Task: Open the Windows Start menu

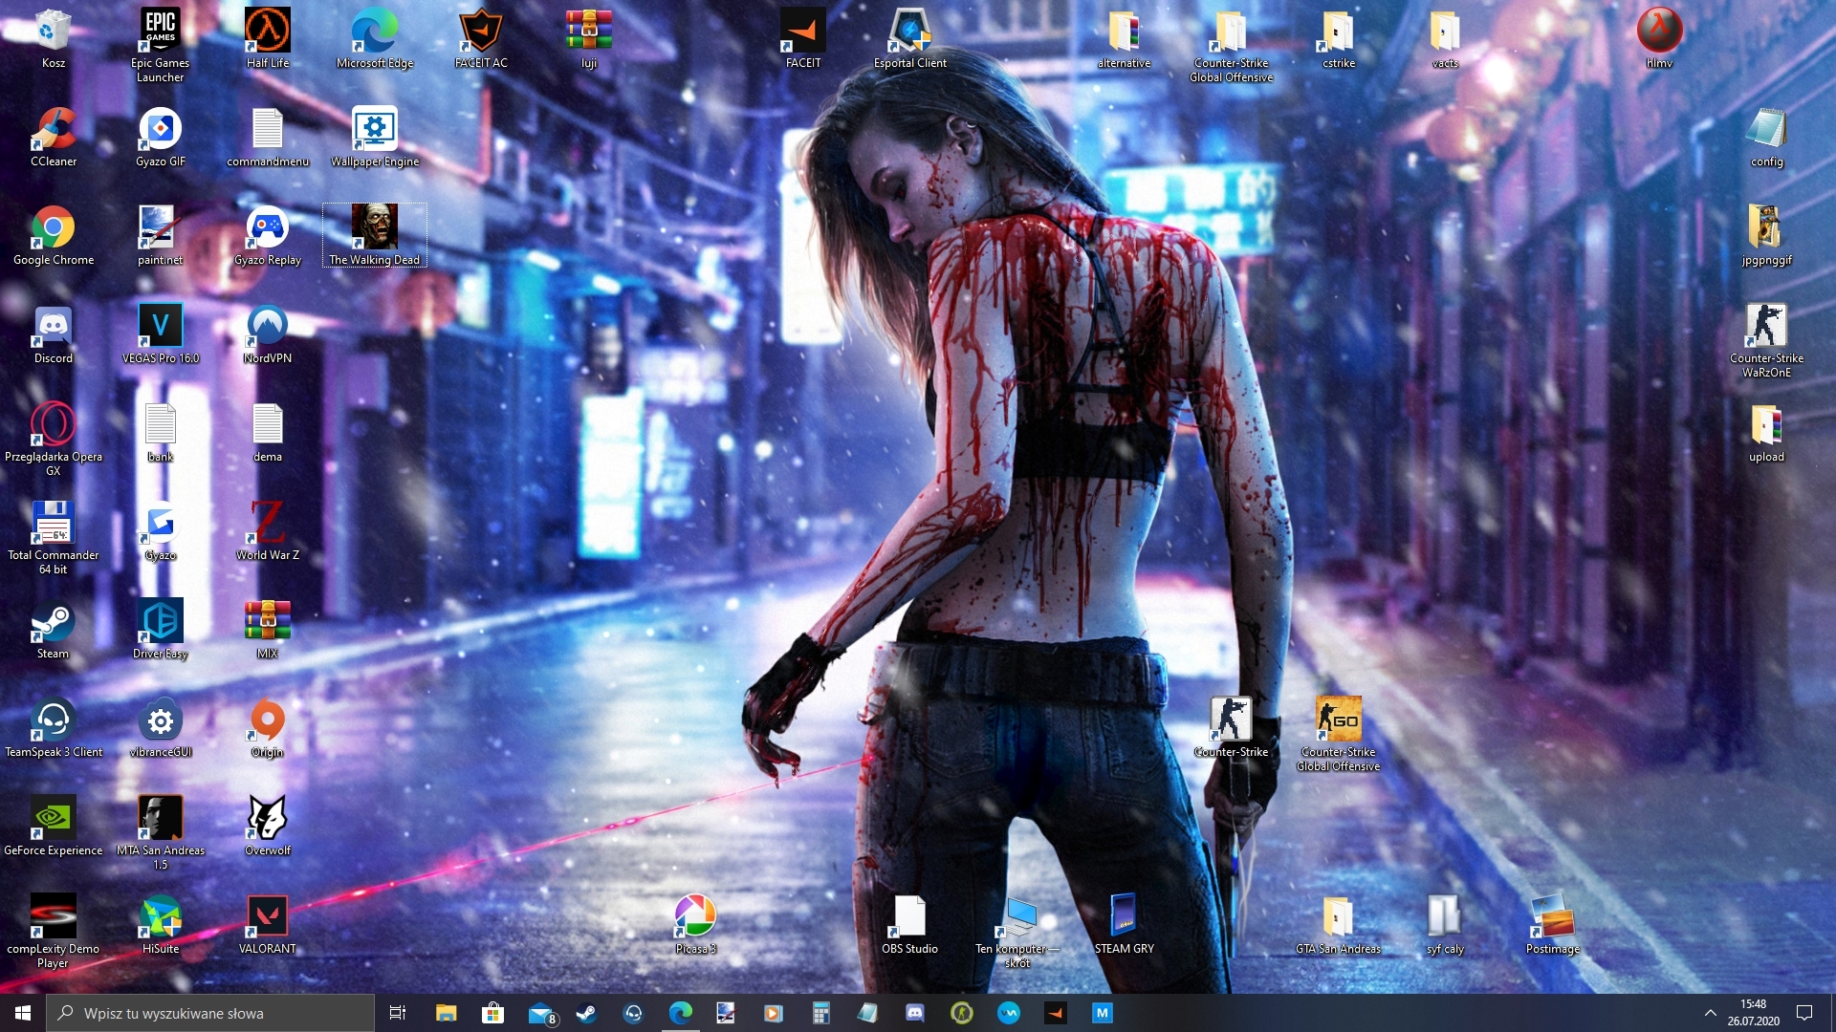Action: tap(23, 1013)
